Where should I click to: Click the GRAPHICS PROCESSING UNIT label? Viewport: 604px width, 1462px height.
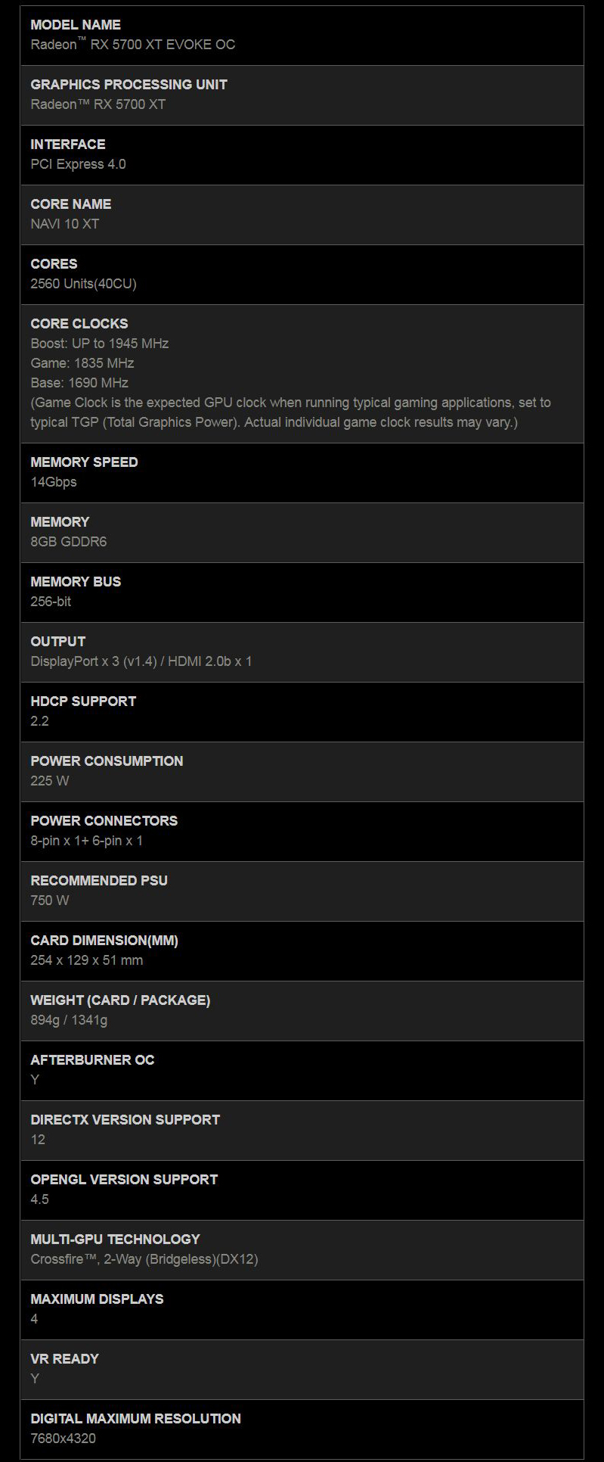tap(129, 85)
